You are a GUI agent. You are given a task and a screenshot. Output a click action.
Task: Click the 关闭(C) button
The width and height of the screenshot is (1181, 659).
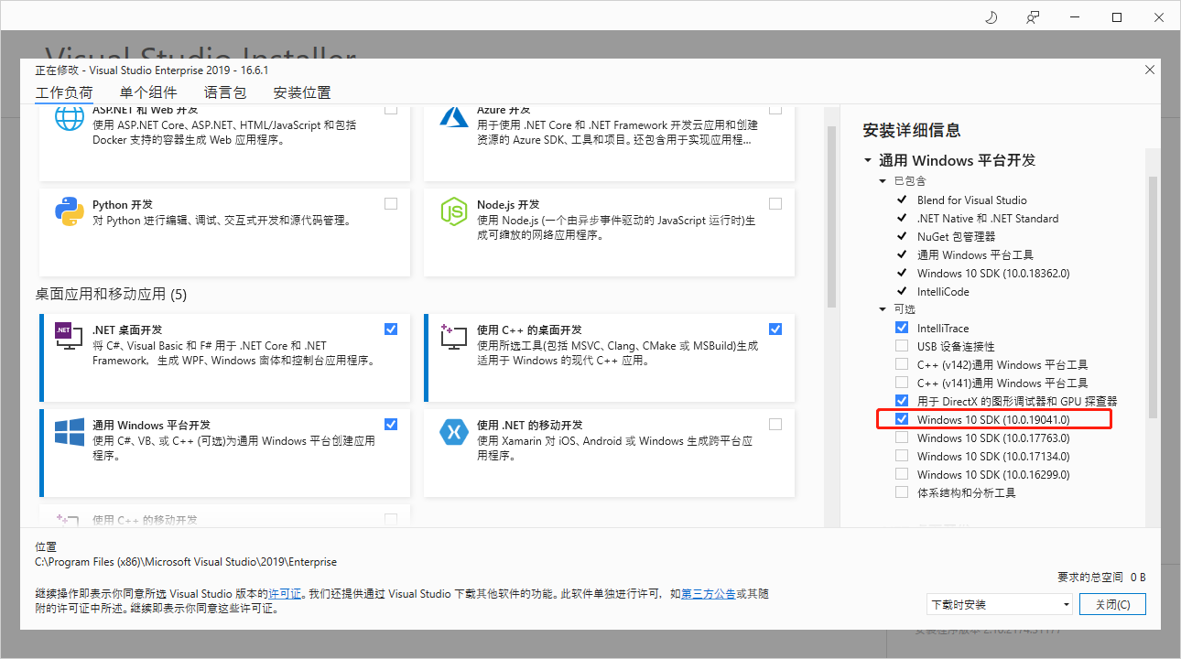coord(1112,604)
